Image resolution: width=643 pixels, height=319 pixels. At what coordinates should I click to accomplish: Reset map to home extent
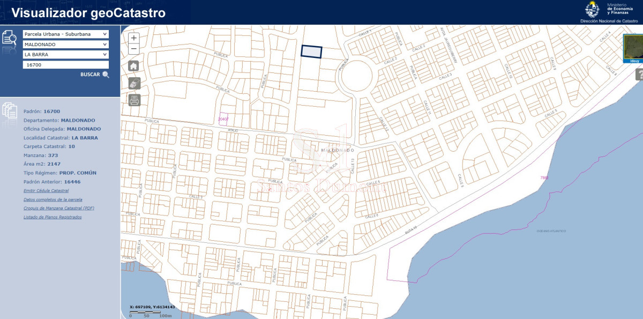pyautogui.click(x=134, y=66)
